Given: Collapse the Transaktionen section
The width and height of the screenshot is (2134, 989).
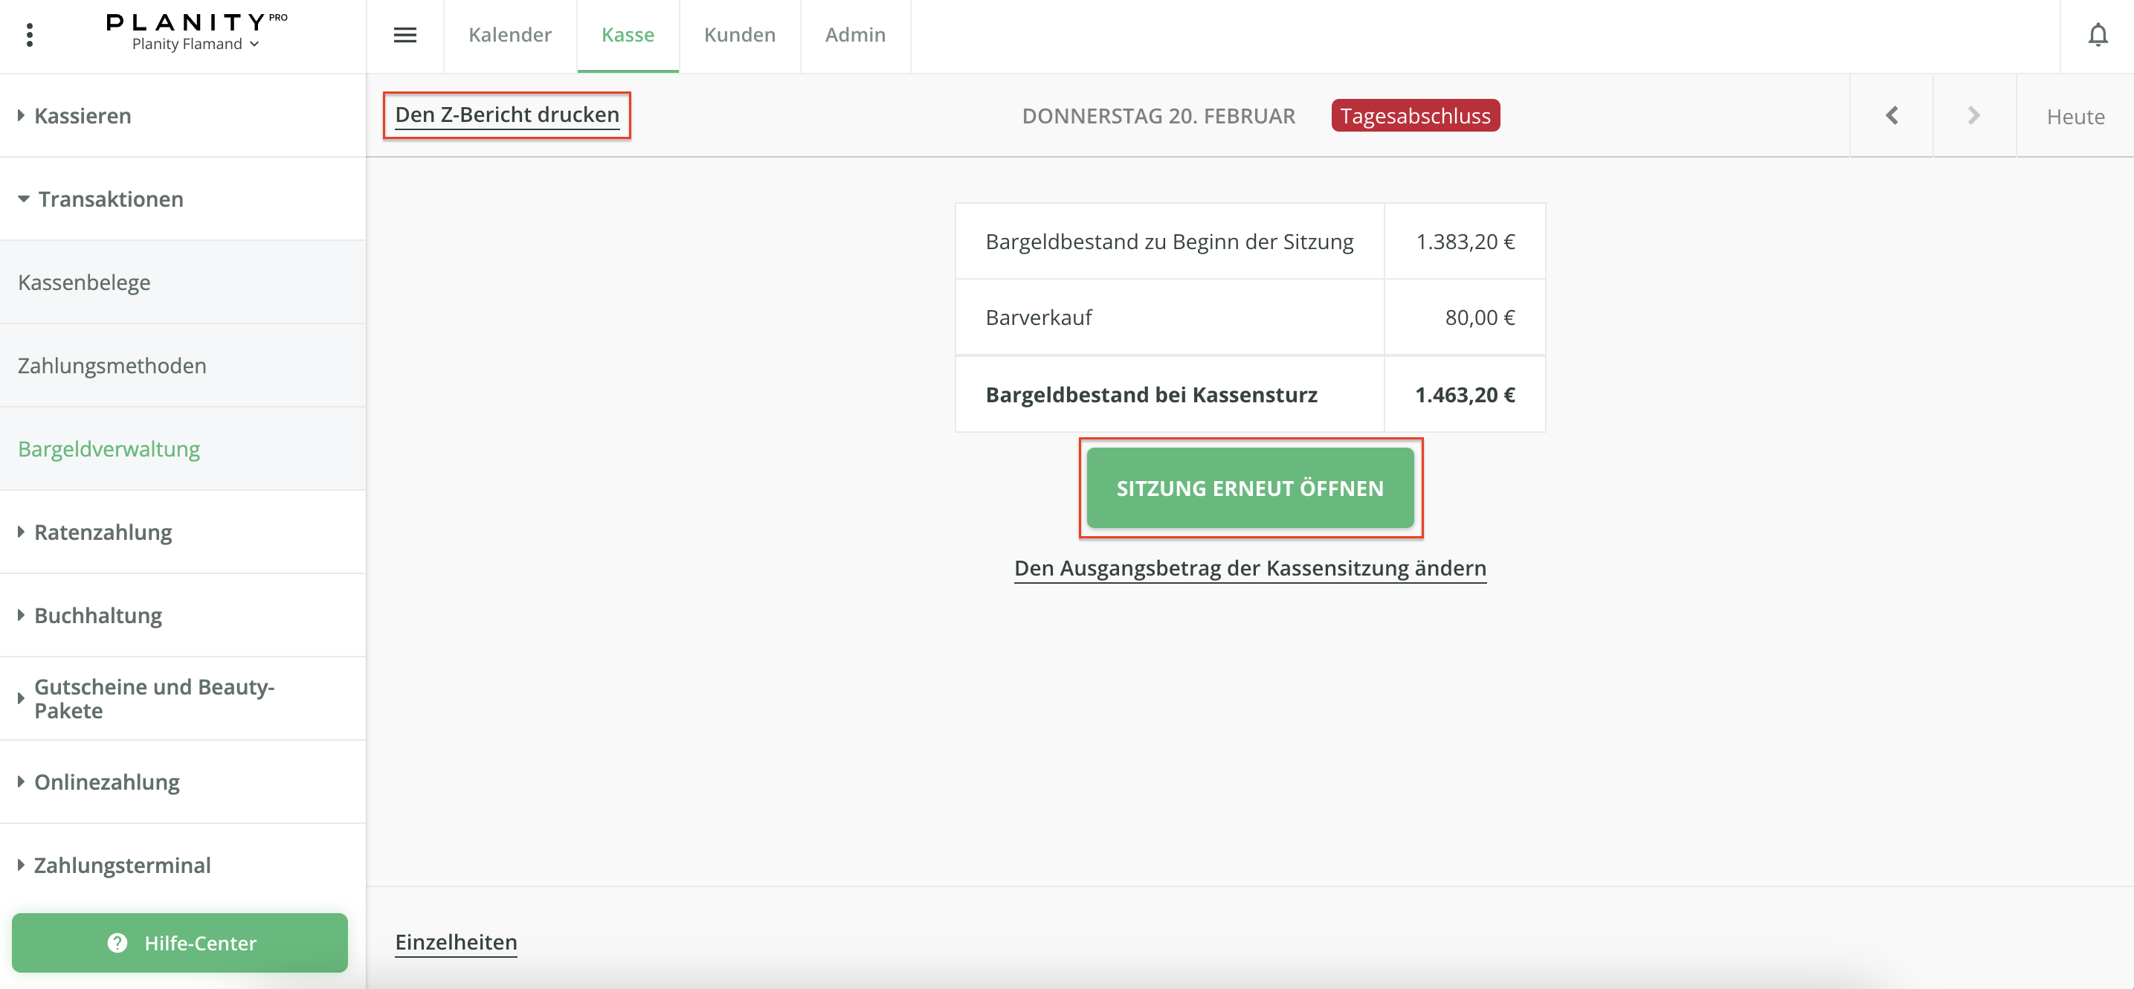Looking at the screenshot, I should pyautogui.click(x=110, y=199).
